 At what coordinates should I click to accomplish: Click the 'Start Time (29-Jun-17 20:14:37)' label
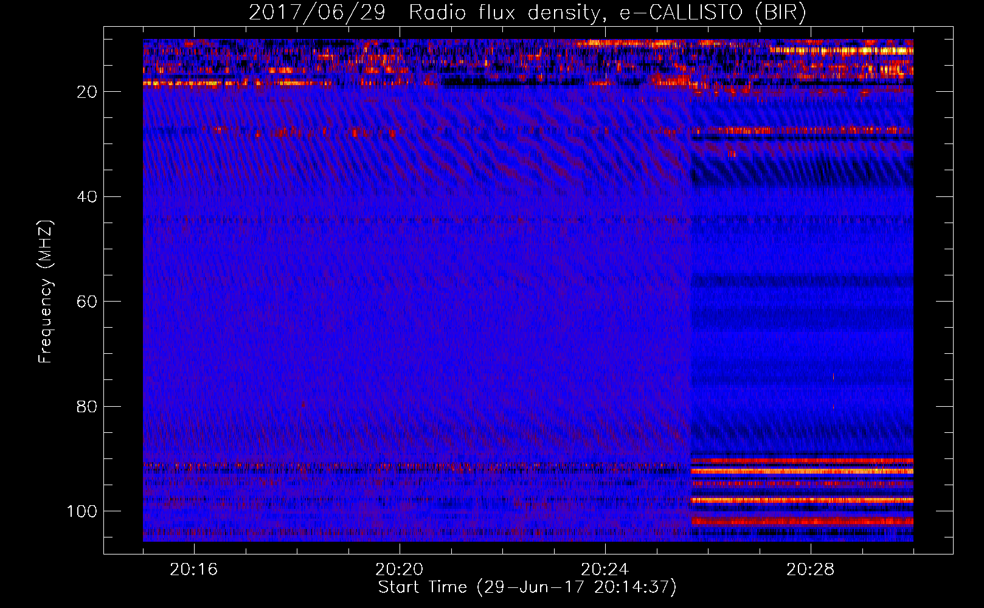(x=527, y=587)
